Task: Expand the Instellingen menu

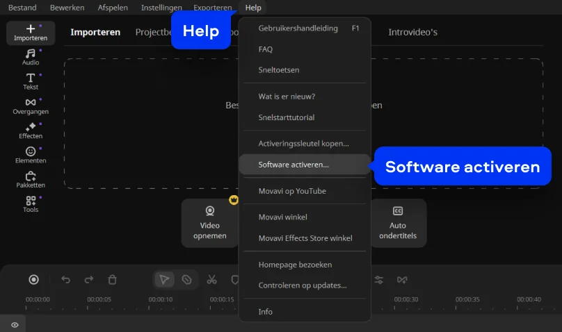Action: point(161,8)
